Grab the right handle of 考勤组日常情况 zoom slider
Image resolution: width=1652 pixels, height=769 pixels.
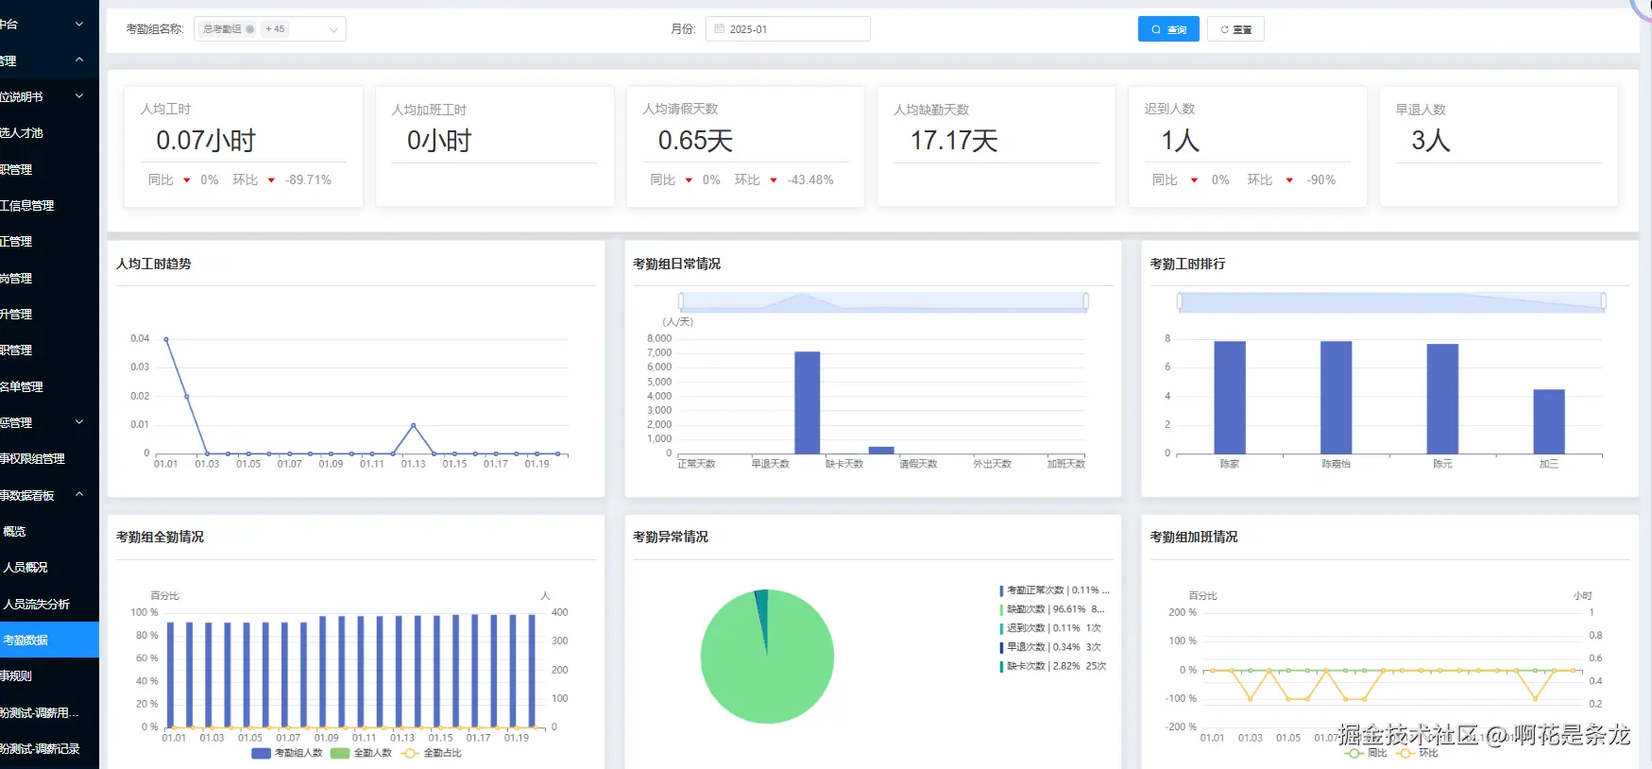(x=1086, y=301)
